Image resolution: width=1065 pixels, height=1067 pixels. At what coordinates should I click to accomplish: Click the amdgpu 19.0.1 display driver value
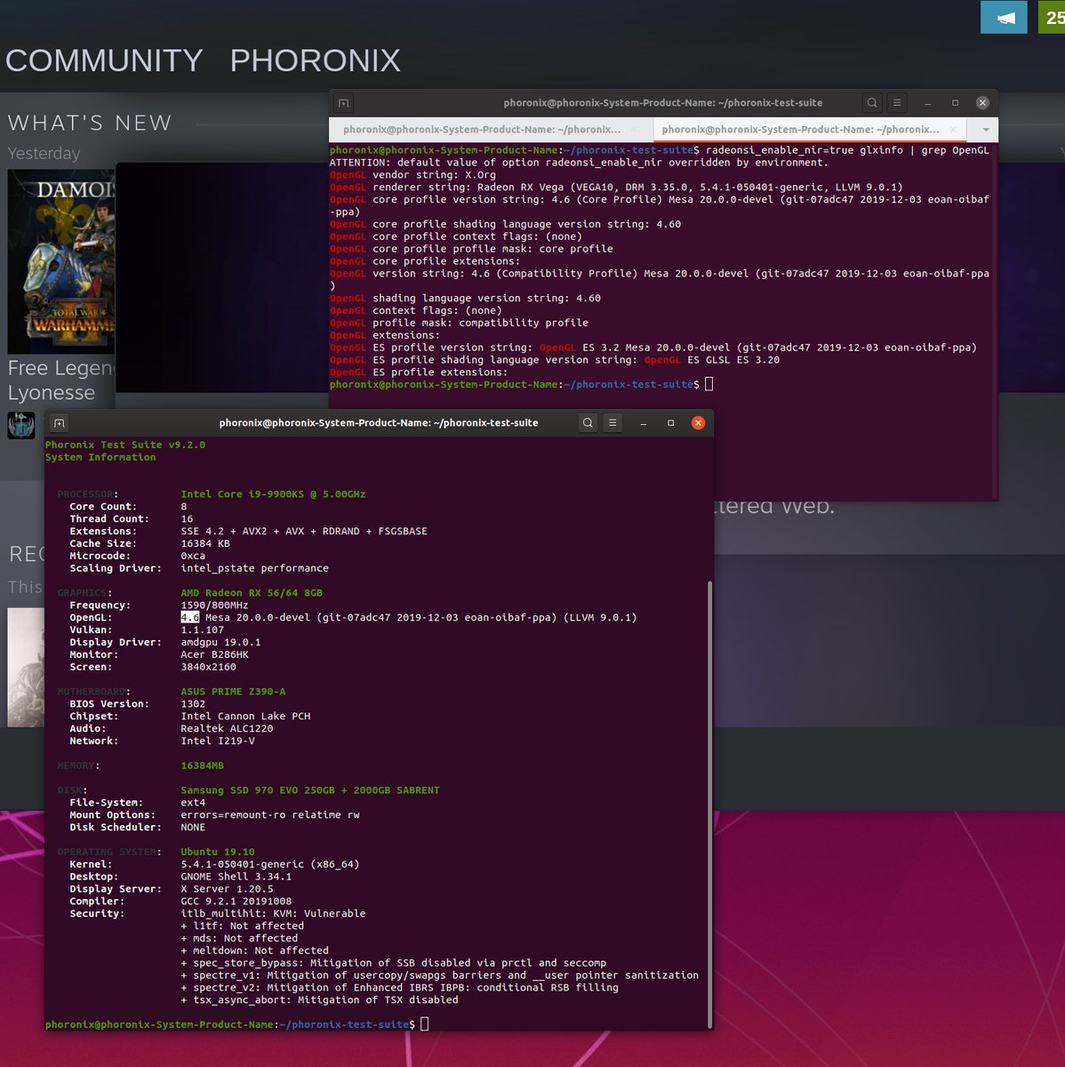220,642
